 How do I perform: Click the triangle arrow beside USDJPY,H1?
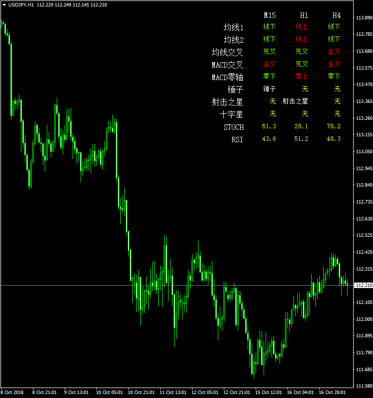click(x=4, y=5)
